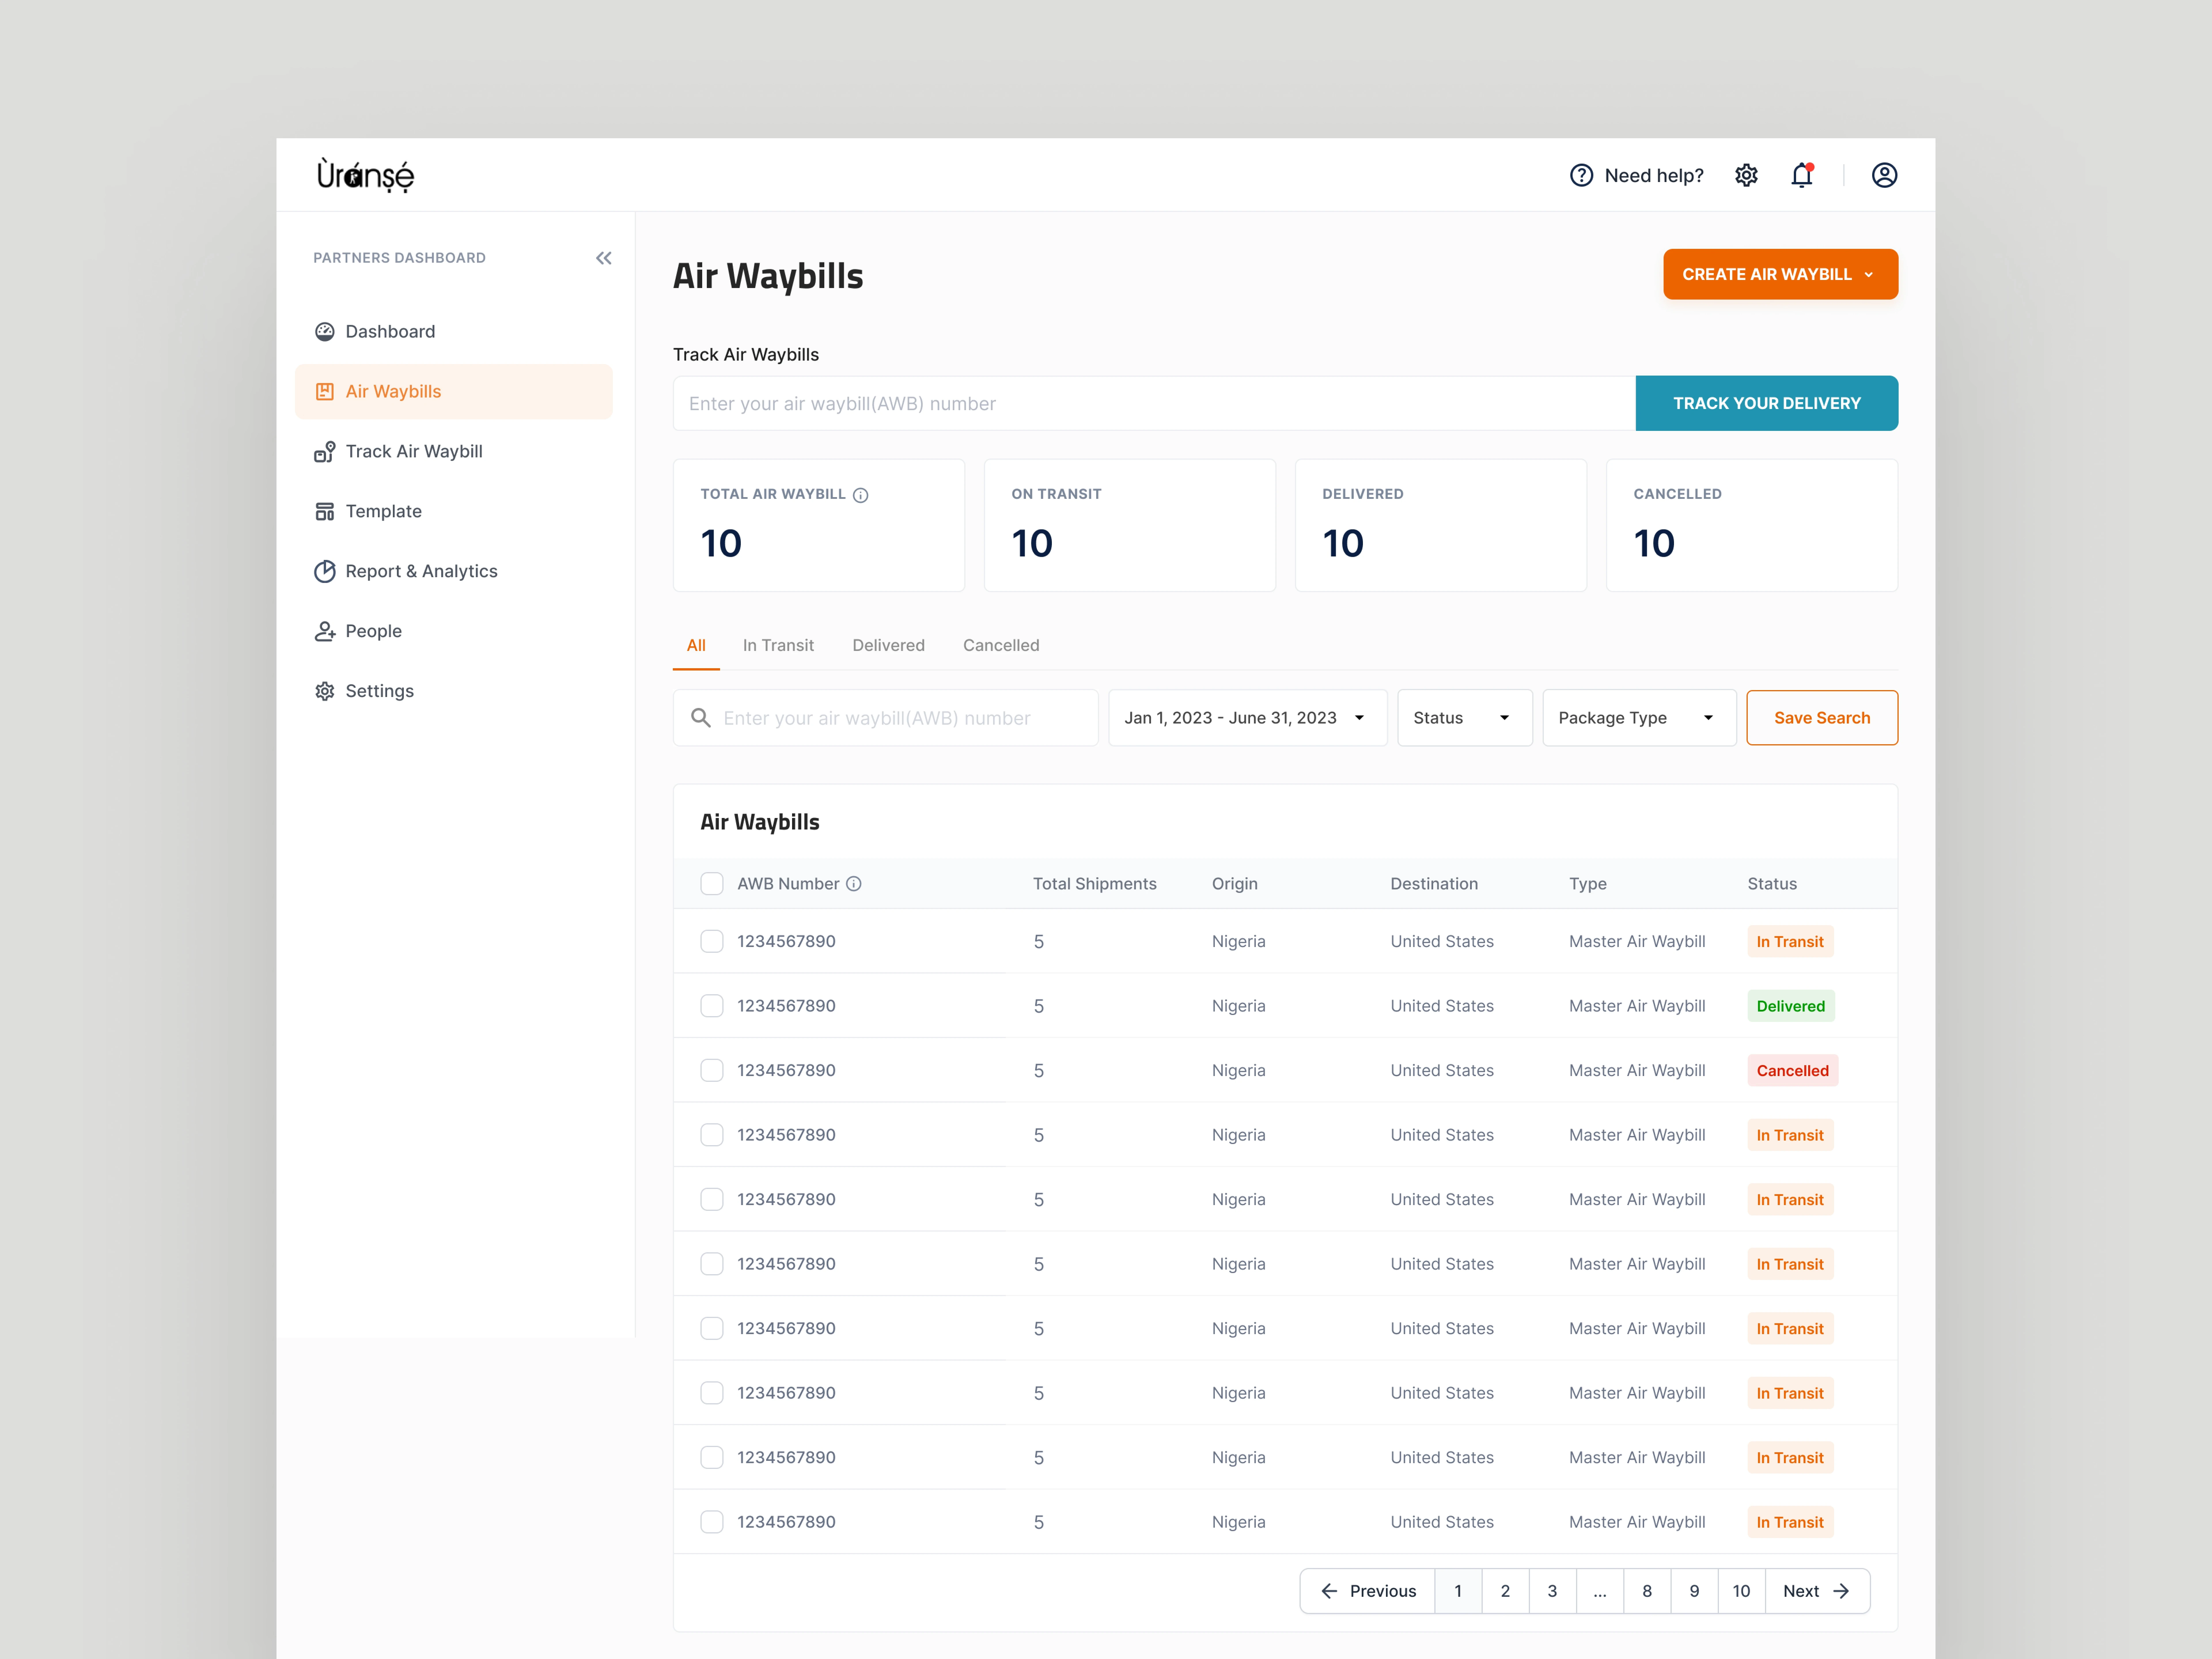Click the People user-plus icon in sidebar
The height and width of the screenshot is (1659, 2212).
point(325,631)
